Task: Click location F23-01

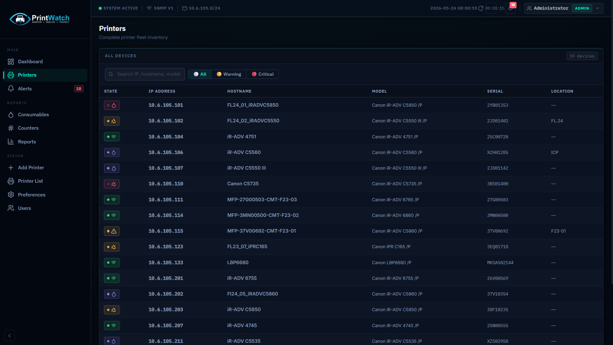Action: tap(558, 231)
